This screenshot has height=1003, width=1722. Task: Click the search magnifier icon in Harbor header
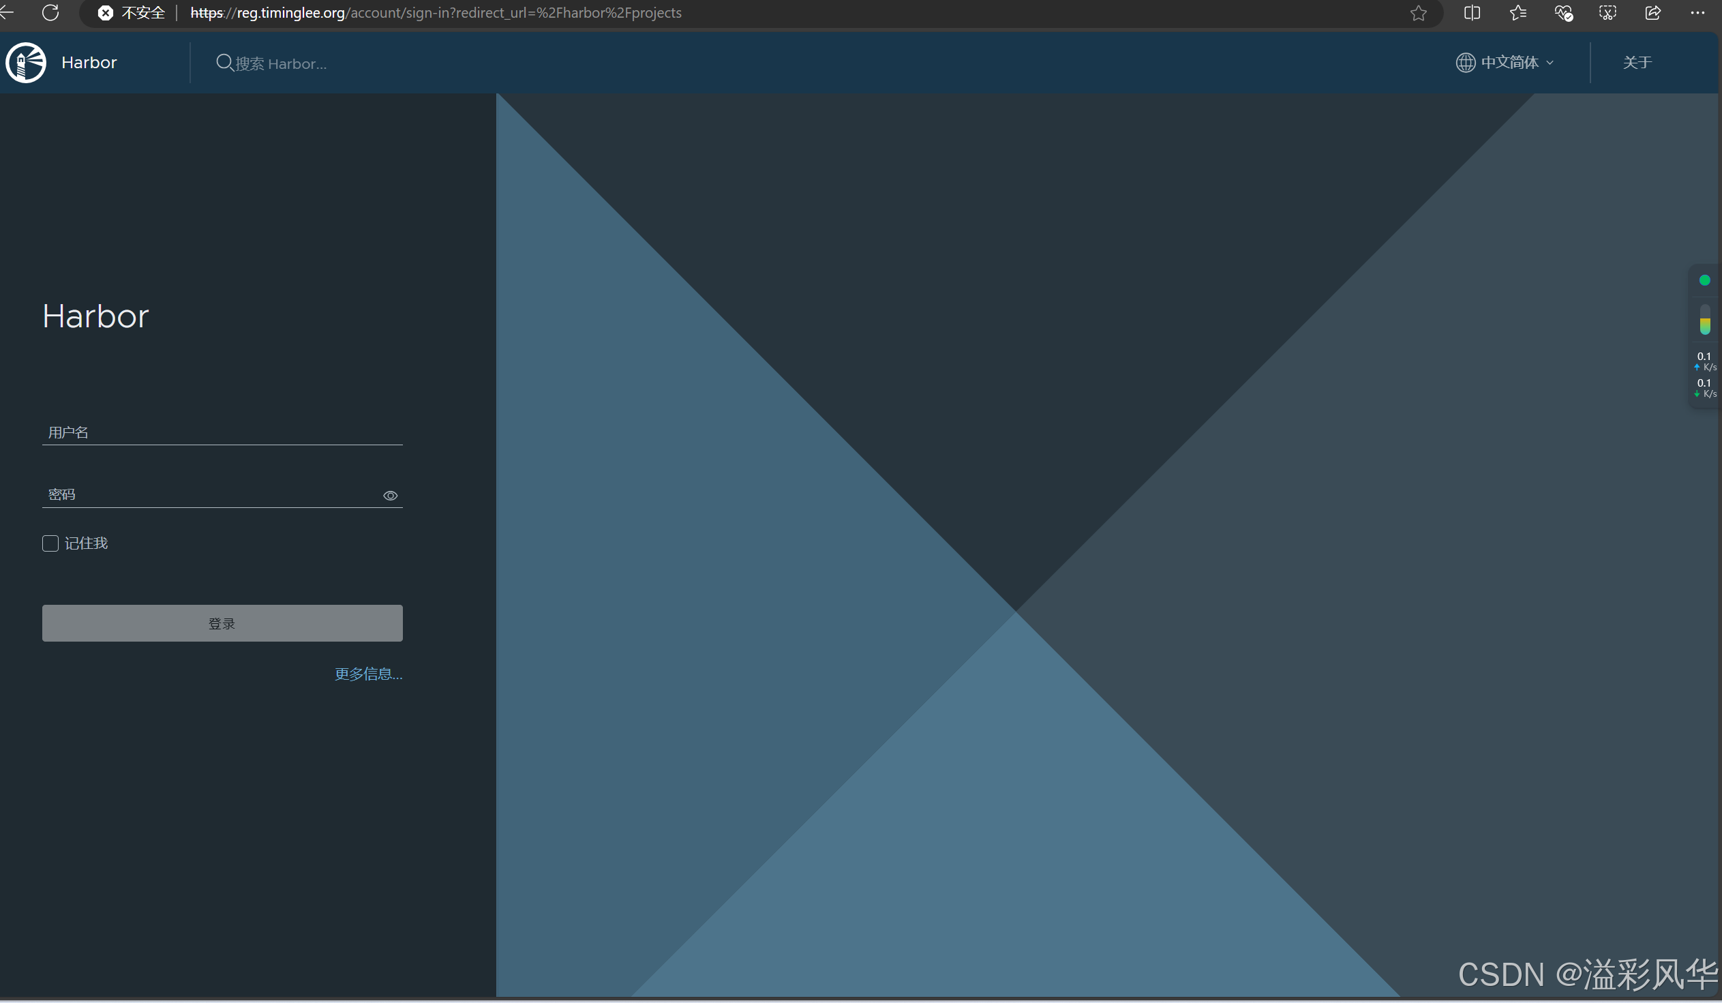pos(224,63)
